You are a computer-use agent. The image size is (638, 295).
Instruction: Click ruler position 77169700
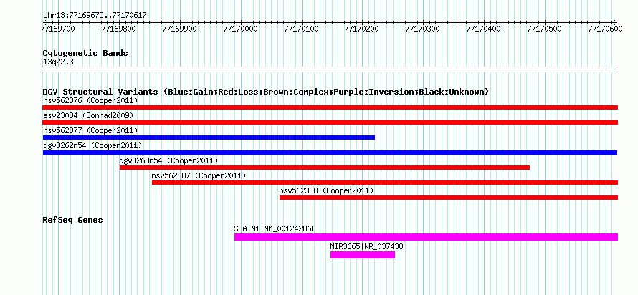[58, 29]
